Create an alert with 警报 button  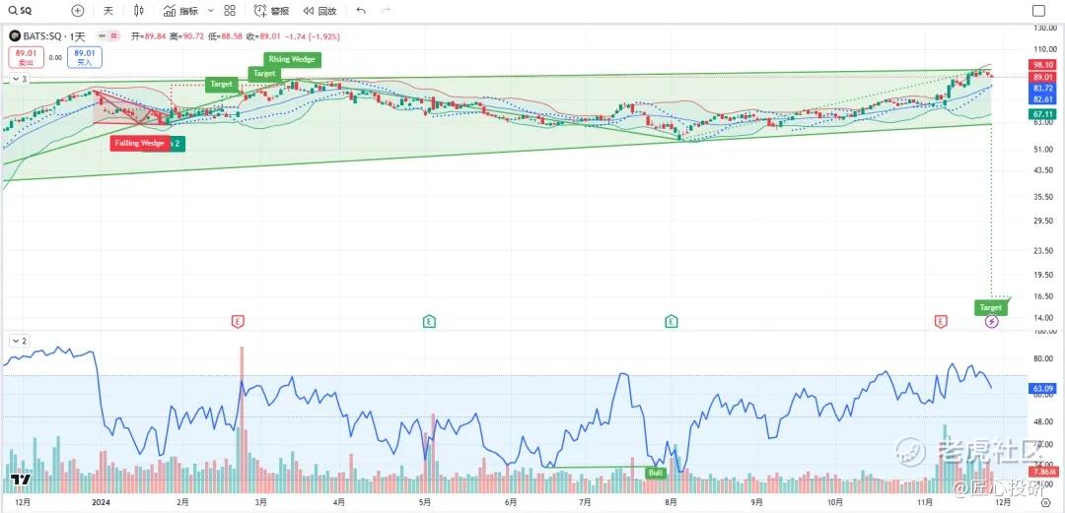[272, 11]
